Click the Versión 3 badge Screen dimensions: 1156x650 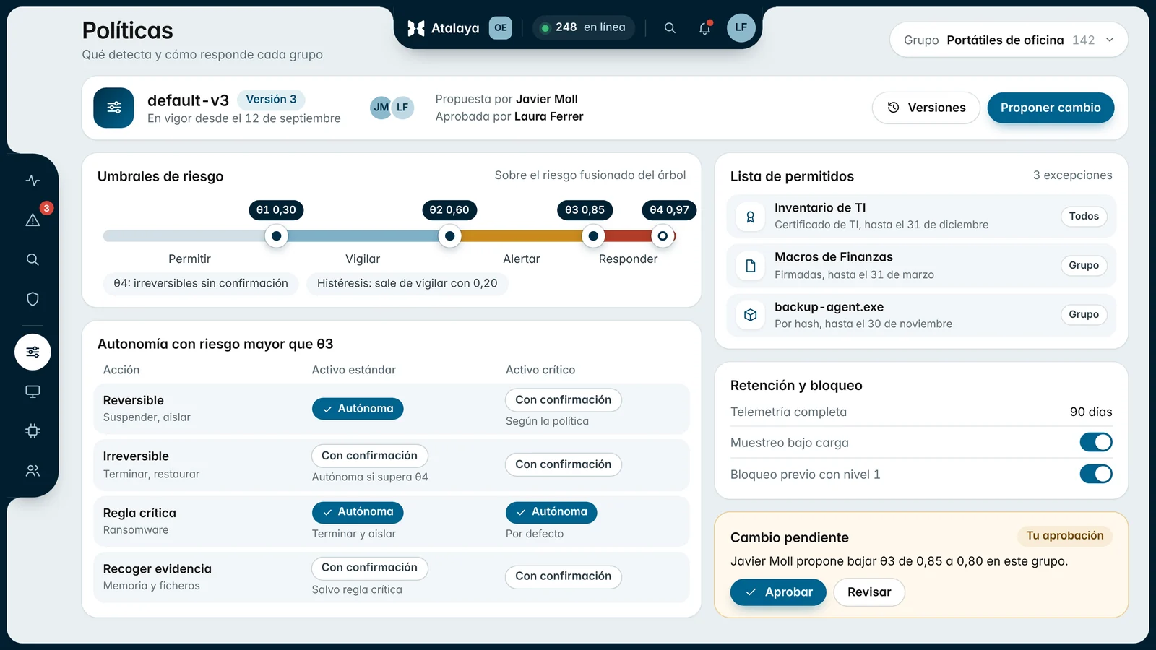[x=271, y=100]
